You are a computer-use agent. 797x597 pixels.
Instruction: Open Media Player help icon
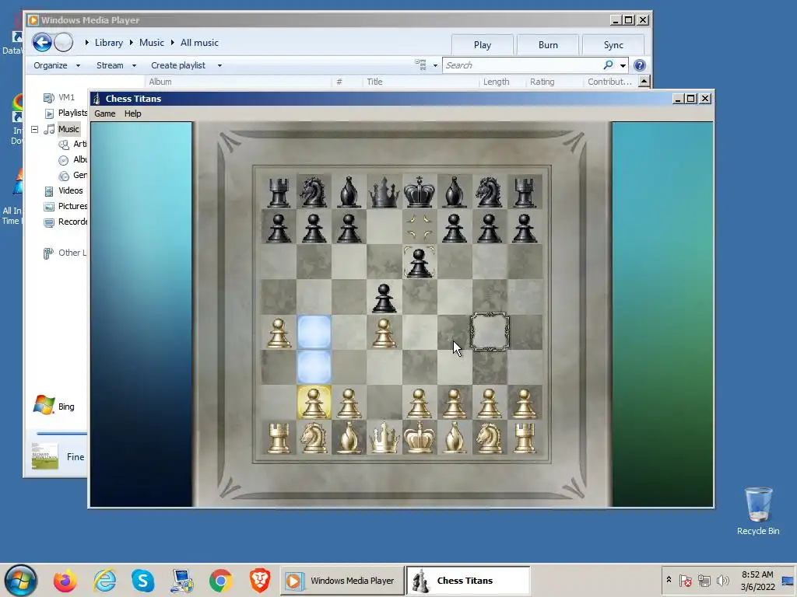pyautogui.click(x=640, y=65)
